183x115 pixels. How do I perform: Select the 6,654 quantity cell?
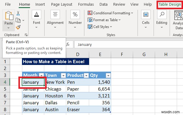tap(100, 89)
